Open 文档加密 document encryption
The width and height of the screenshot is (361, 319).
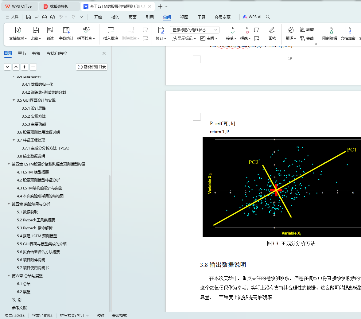(348, 34)
